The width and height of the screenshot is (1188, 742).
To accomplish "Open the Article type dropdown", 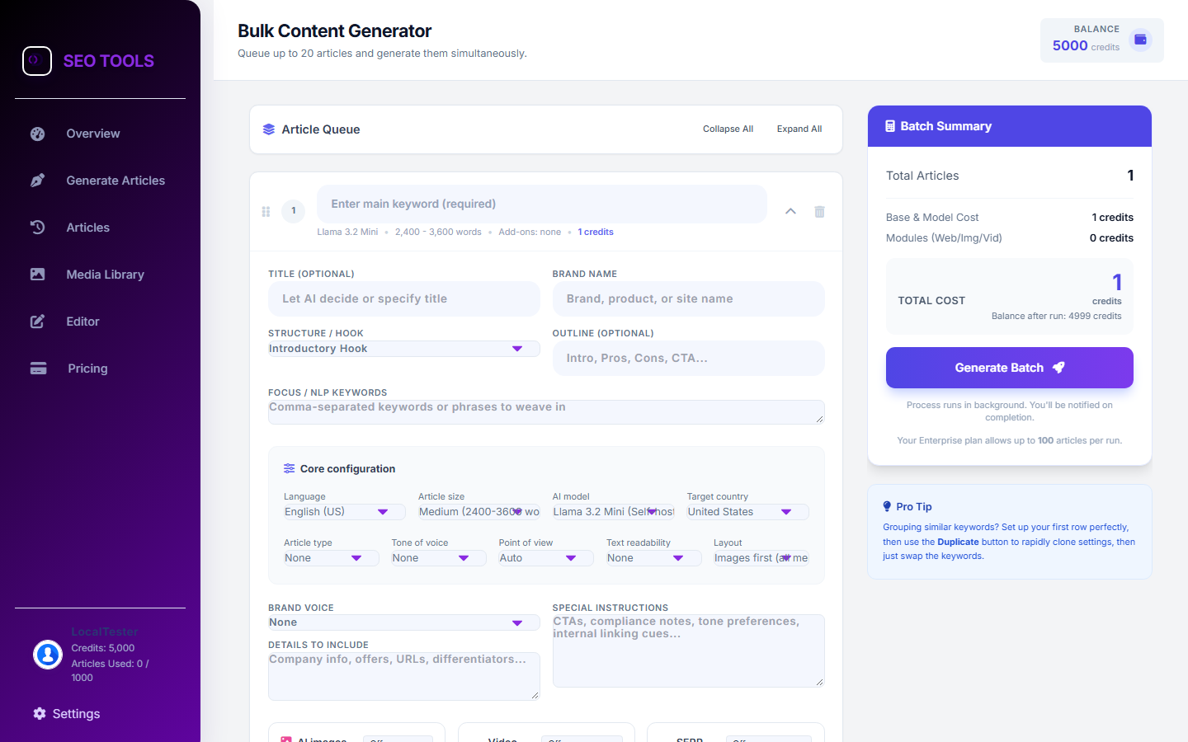I will pyautogui.click(x=332, y=558).
